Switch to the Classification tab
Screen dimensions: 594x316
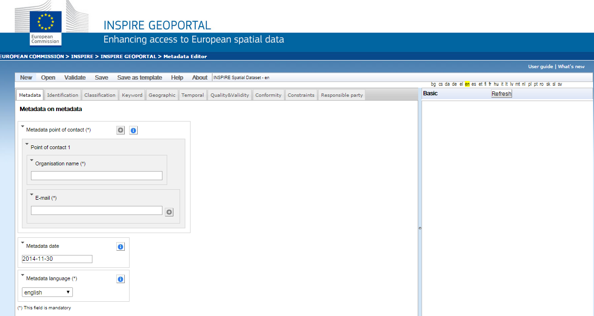pos(100,95)
